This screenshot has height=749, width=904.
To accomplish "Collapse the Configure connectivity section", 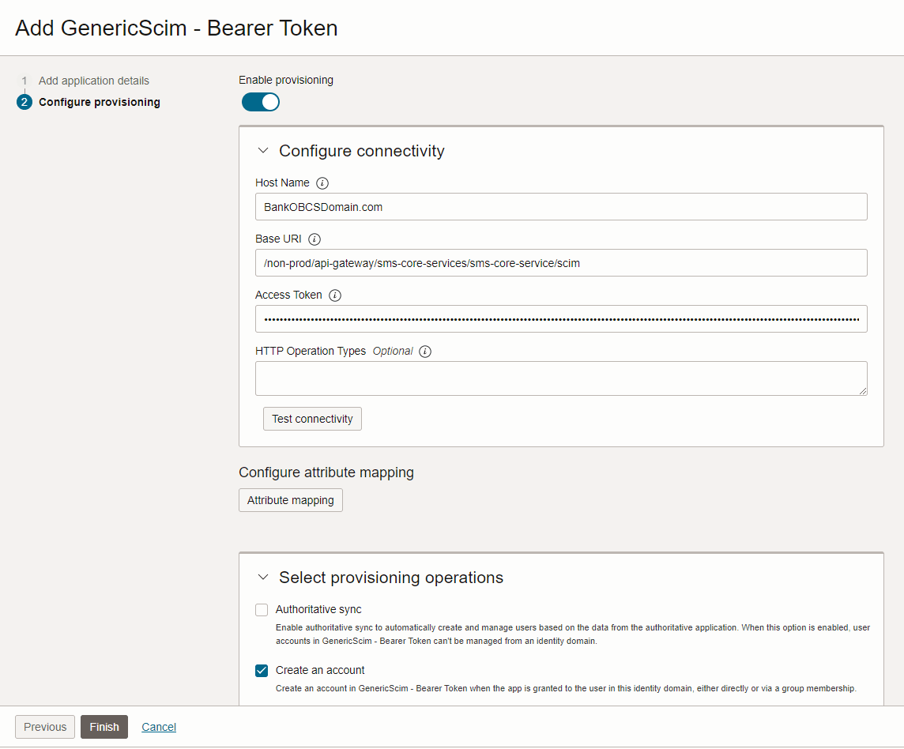I will (x=263, y=151).
